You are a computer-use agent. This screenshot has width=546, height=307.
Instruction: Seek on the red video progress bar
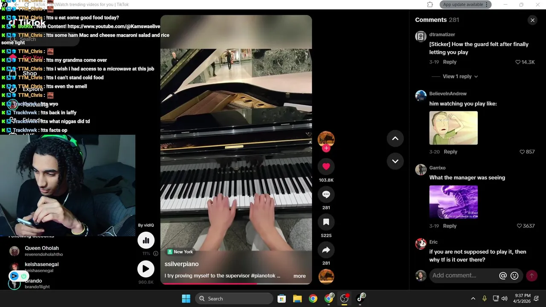pos(236,284)
